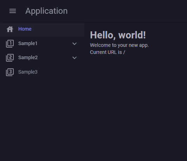This screenshot has height=161, width=187.
Task: Click the word world! in the heading
Action: point(132,35)
